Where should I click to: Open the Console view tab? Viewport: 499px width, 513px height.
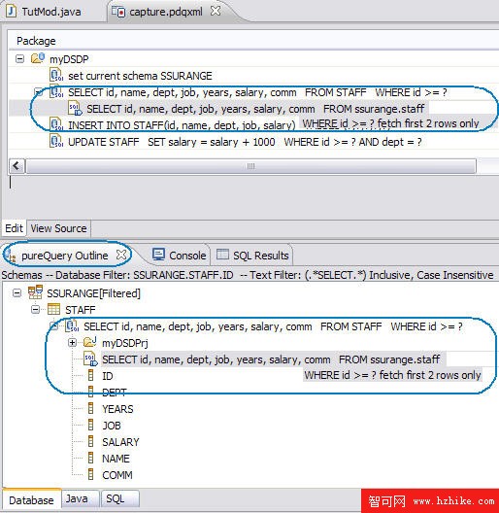pyautogui.click(x=180, y=256)
